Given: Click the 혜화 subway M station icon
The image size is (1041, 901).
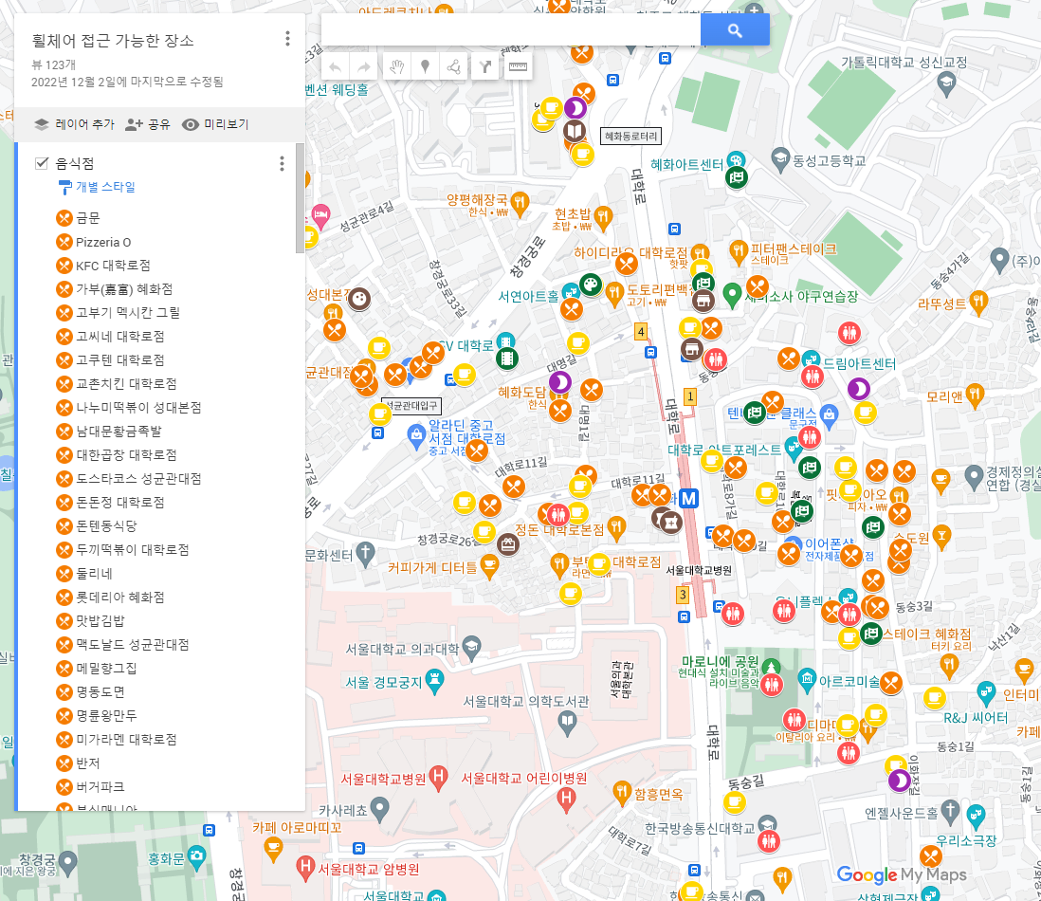Looking at the screenshot, I should [688, 498].
